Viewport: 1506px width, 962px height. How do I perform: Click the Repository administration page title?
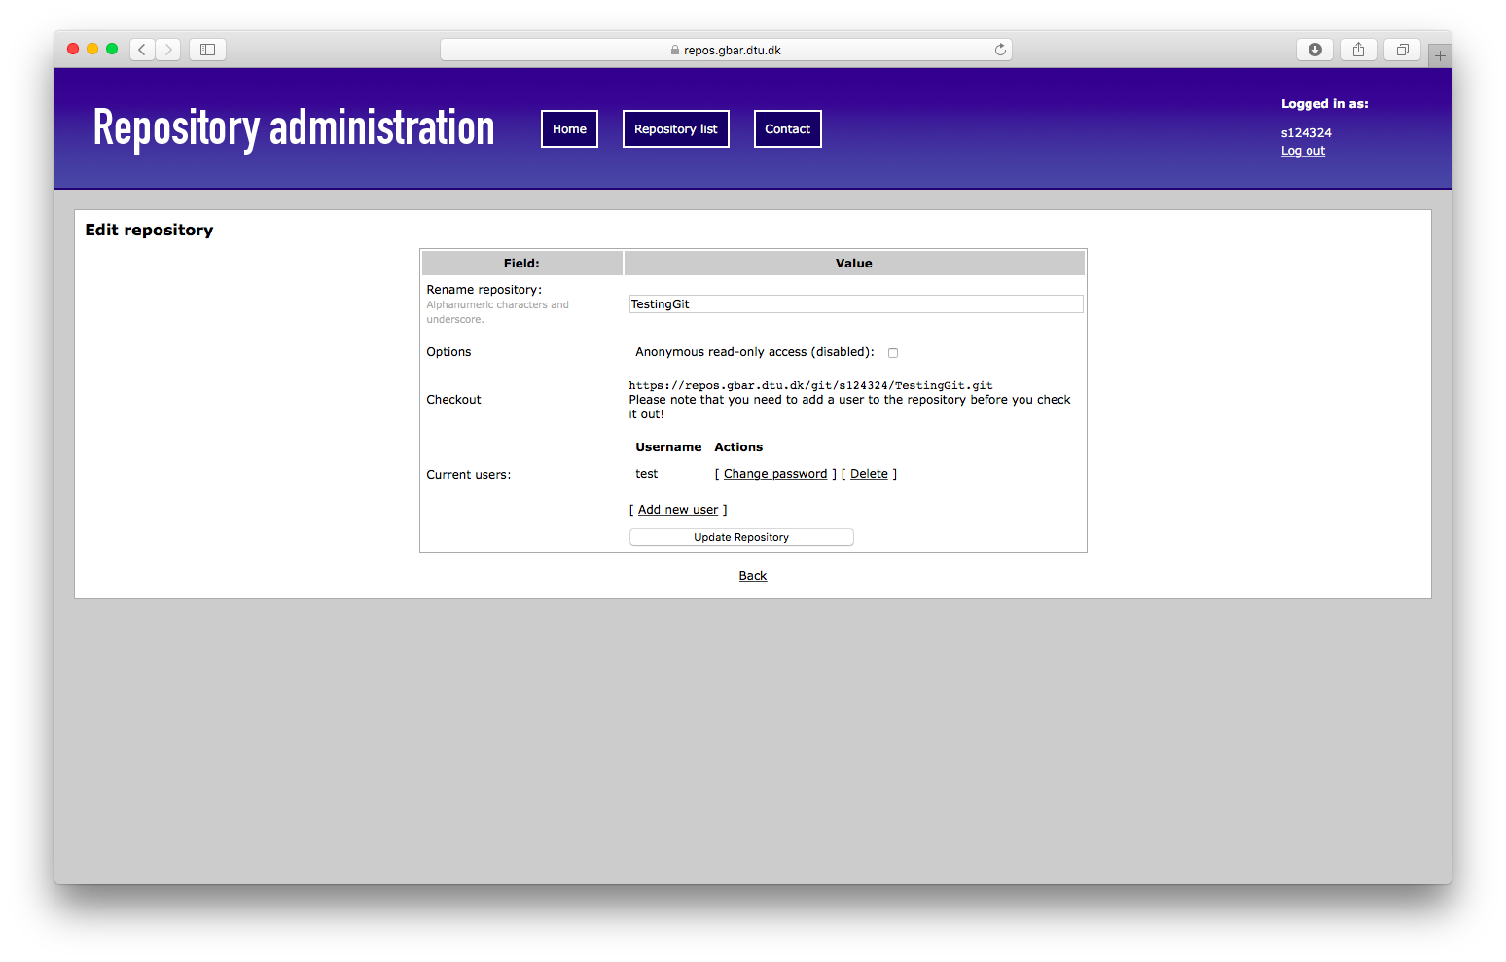coord(294,128)
